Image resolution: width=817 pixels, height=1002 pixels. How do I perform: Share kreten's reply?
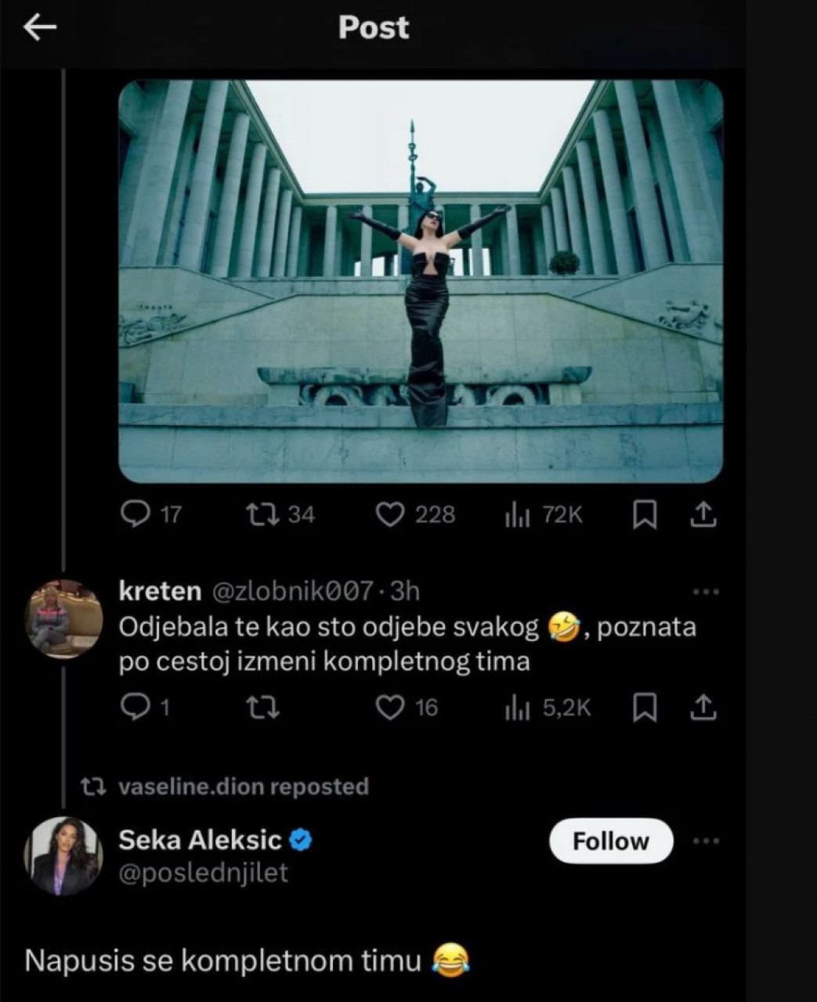click(703, 708)
